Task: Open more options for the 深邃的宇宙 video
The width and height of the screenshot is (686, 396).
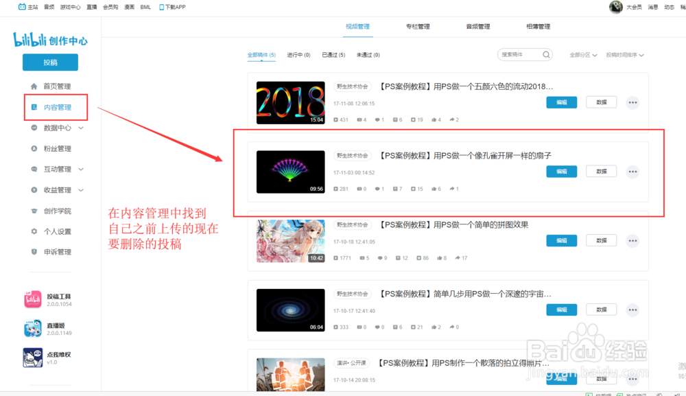Action: [632, 310]
